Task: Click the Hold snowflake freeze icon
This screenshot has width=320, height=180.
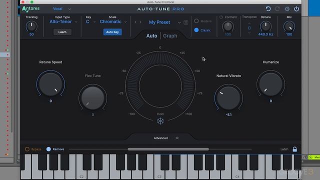Action: pos(160,121)
